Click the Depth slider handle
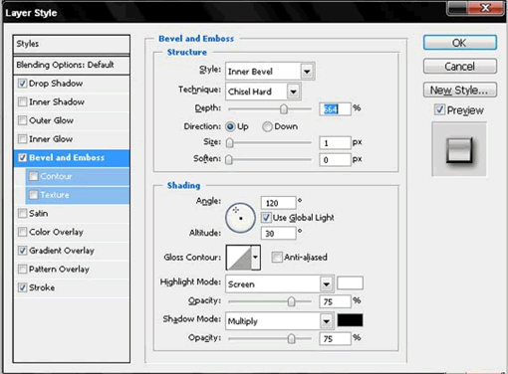Viewport: 508px width, 374px height. 284,108
